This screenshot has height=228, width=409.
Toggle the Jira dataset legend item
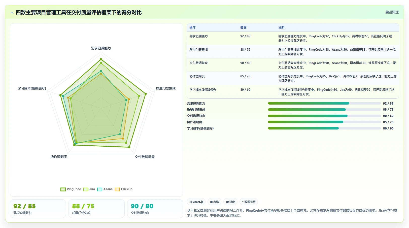click(x=89, y=189)
